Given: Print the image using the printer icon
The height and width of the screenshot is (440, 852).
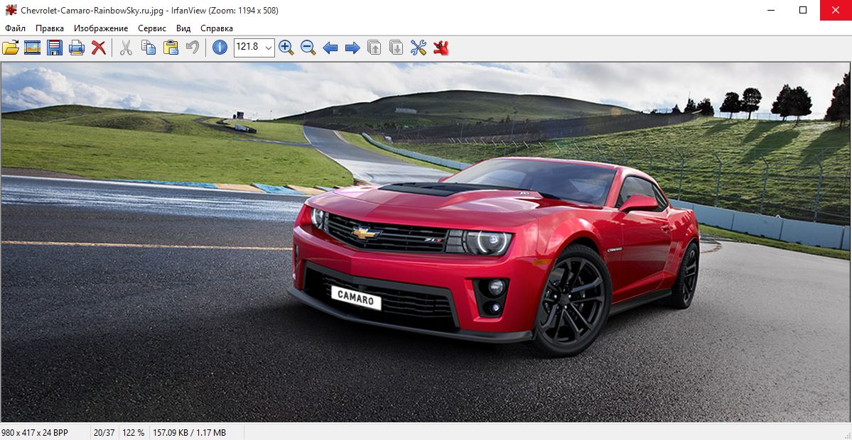Looking at the screenshot, I should (x=77, y=48).
